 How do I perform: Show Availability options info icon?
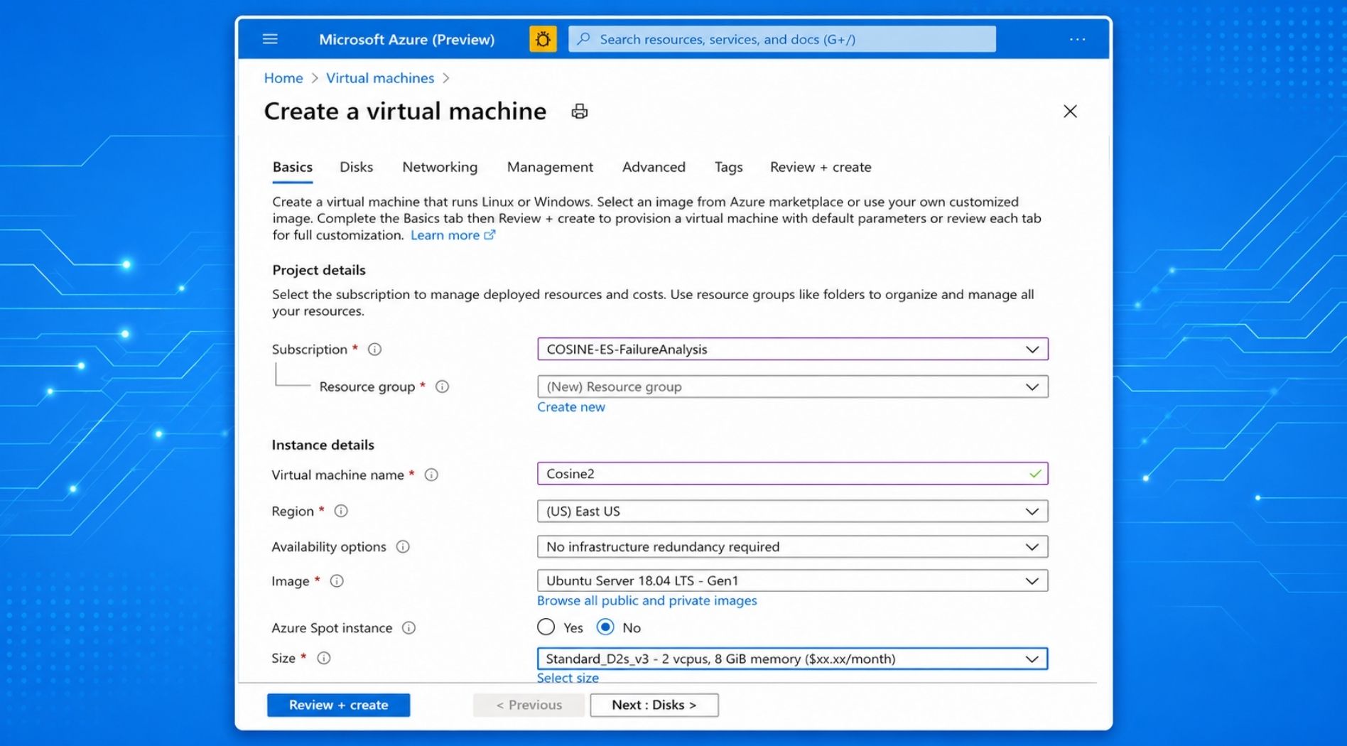coord(403,546)
